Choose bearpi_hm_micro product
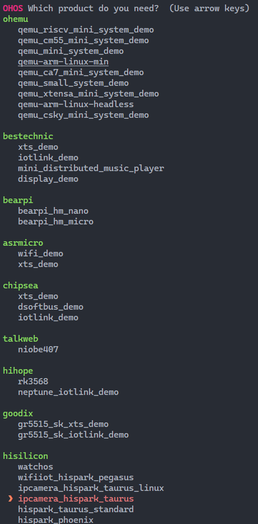Viewport: 258px width, 524px height. 55,222
